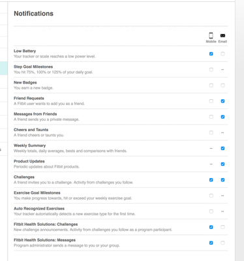Click the Weekly Summary label
Screen dimensions: 244x261
click(30, 146)
